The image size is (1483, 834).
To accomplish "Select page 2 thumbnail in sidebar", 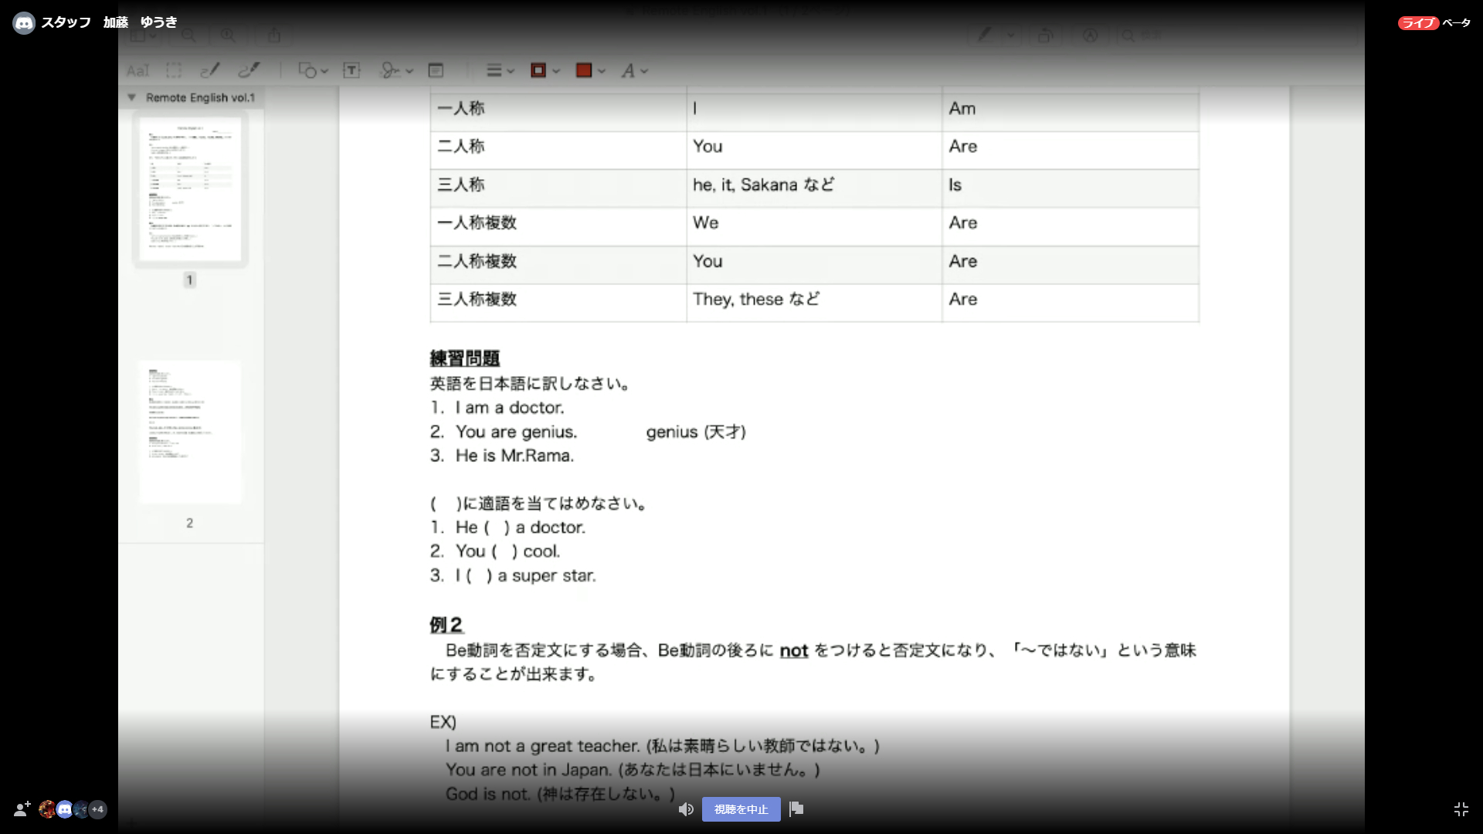I will coord(190,432).
